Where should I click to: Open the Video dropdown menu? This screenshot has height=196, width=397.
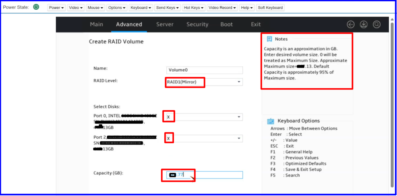pos(76,8)
